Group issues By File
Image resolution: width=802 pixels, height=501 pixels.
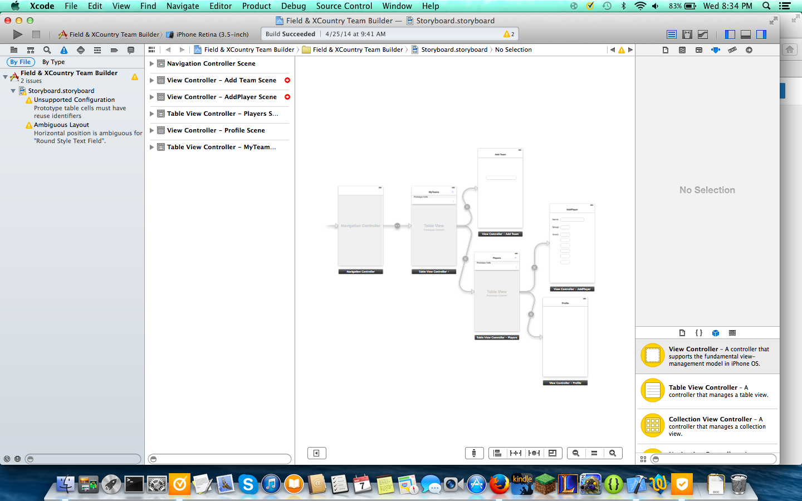[x=21, y=62]
